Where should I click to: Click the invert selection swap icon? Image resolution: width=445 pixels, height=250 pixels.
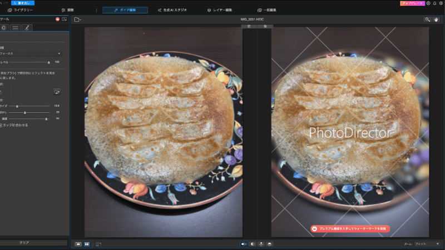[x=57, y=92]
